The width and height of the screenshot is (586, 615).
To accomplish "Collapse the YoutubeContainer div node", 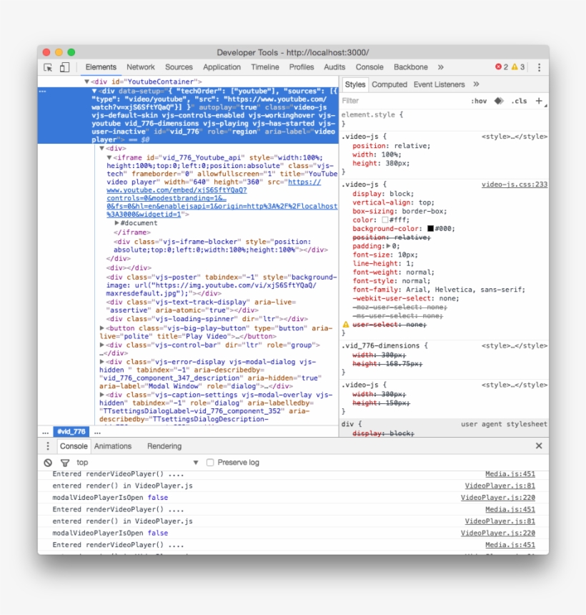I will [x=87, y=82].
